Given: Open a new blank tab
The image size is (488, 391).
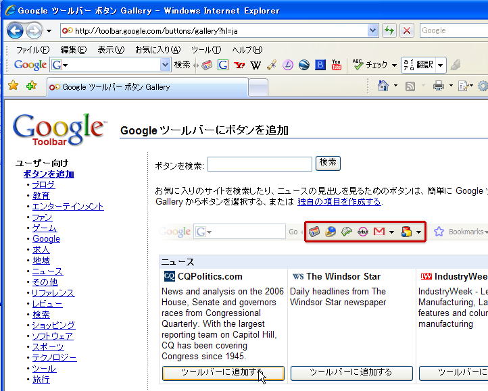Looking at the screenshot, I should click(258, 88).
